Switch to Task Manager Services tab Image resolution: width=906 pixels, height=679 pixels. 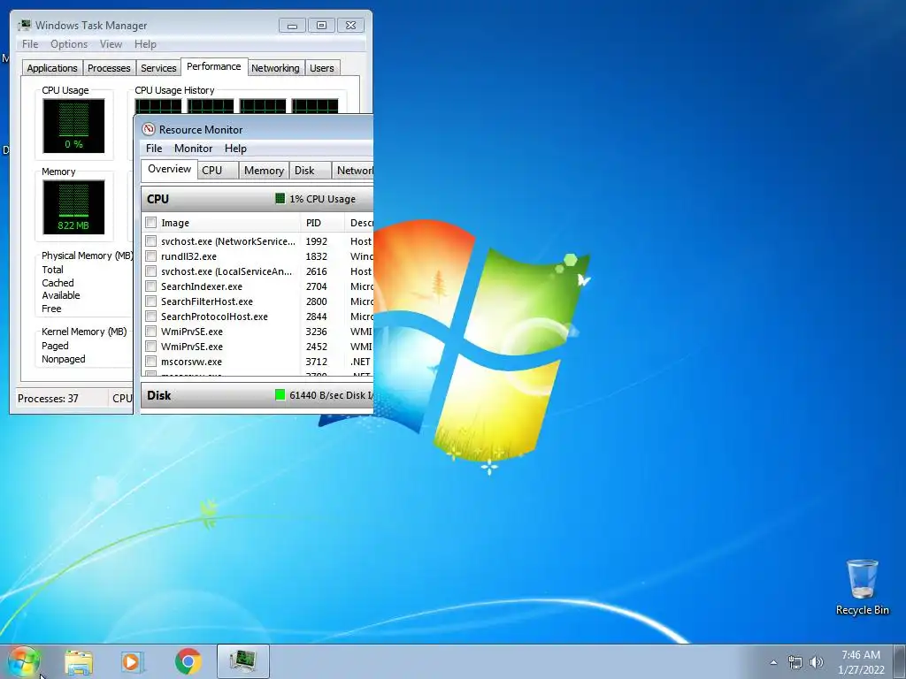158,68
